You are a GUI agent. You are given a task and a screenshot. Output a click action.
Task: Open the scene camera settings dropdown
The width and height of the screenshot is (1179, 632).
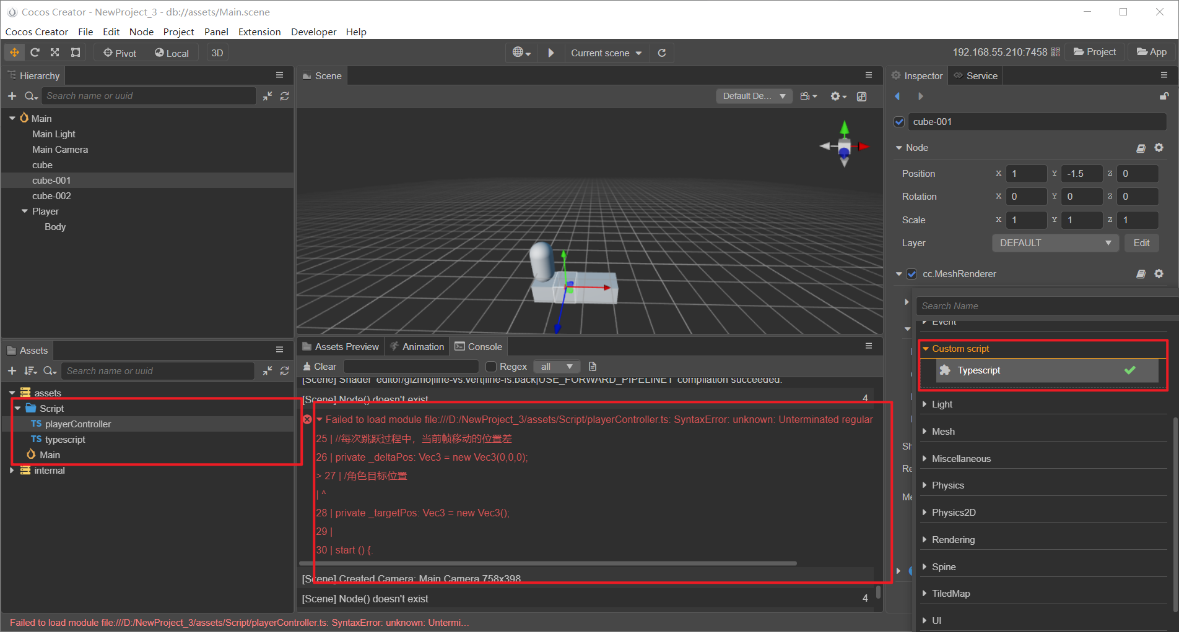click(x=809, y=96)
